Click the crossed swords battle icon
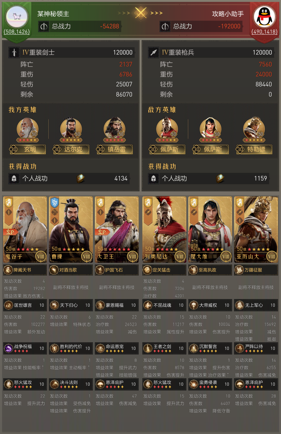 pyautogui.click(x=140, y=13)
